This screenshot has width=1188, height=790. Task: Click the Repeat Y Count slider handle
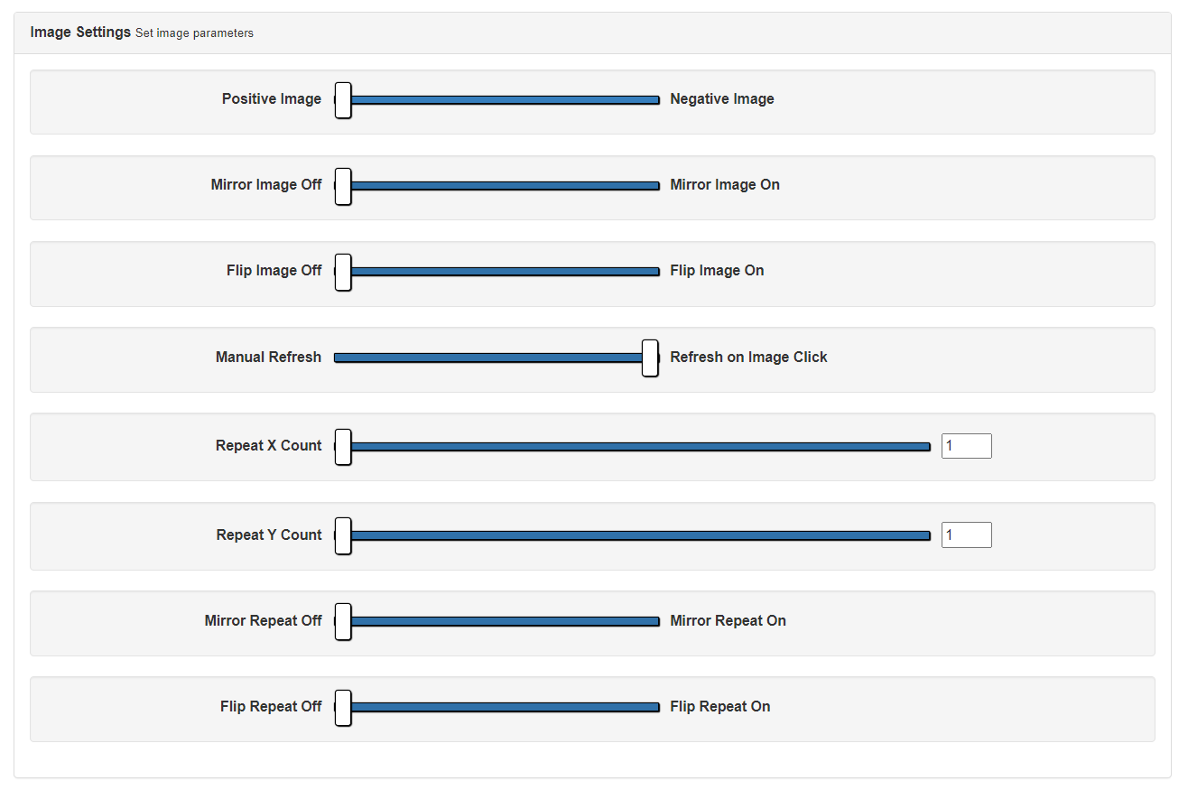tap(343, 535)
